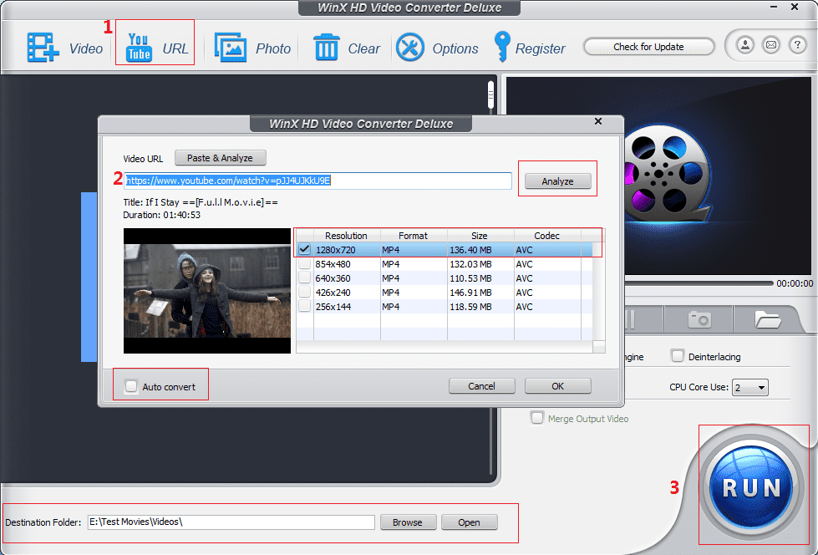Open the output folder icon under preview
Viewport: 818px width, 555px height.
(x=767, y=319)
